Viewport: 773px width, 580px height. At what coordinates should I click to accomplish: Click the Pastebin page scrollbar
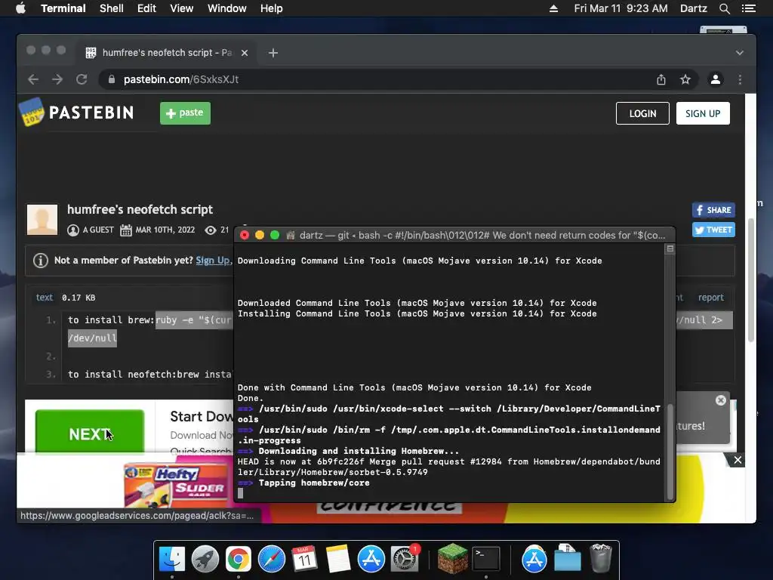click(751, 279)
